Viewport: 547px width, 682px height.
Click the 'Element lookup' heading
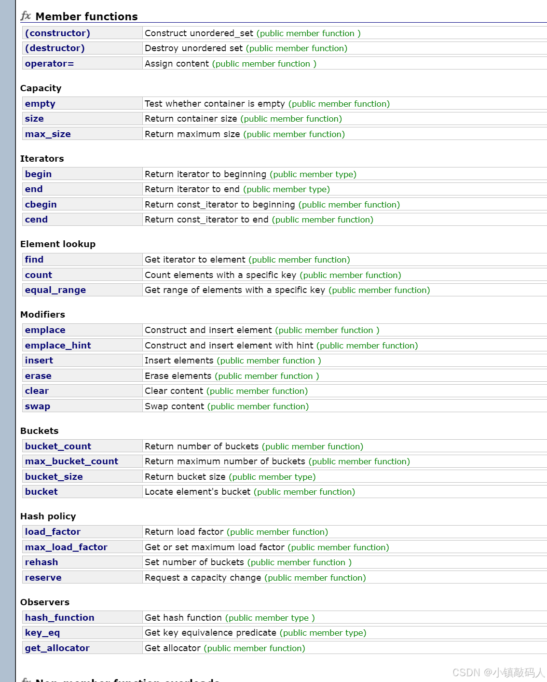tap(58, 244)
